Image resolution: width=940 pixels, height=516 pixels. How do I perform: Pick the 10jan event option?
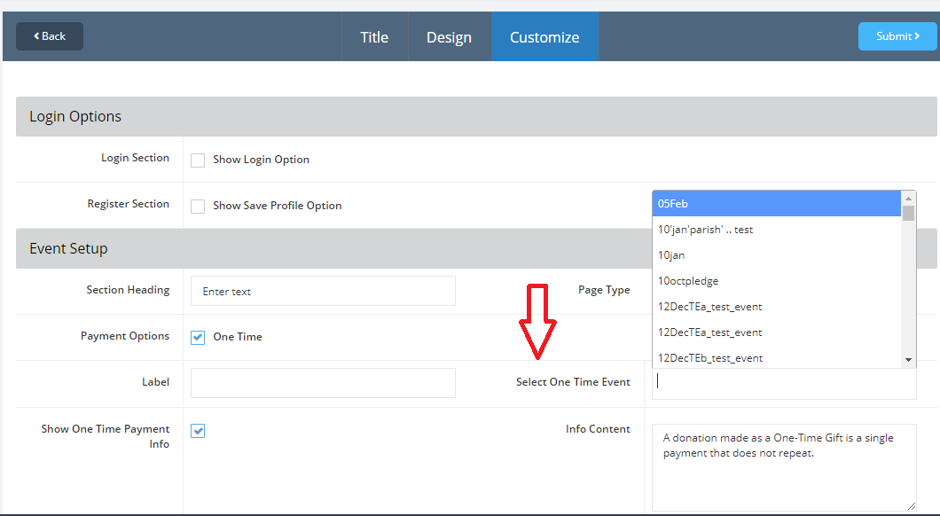coord(776,255)
